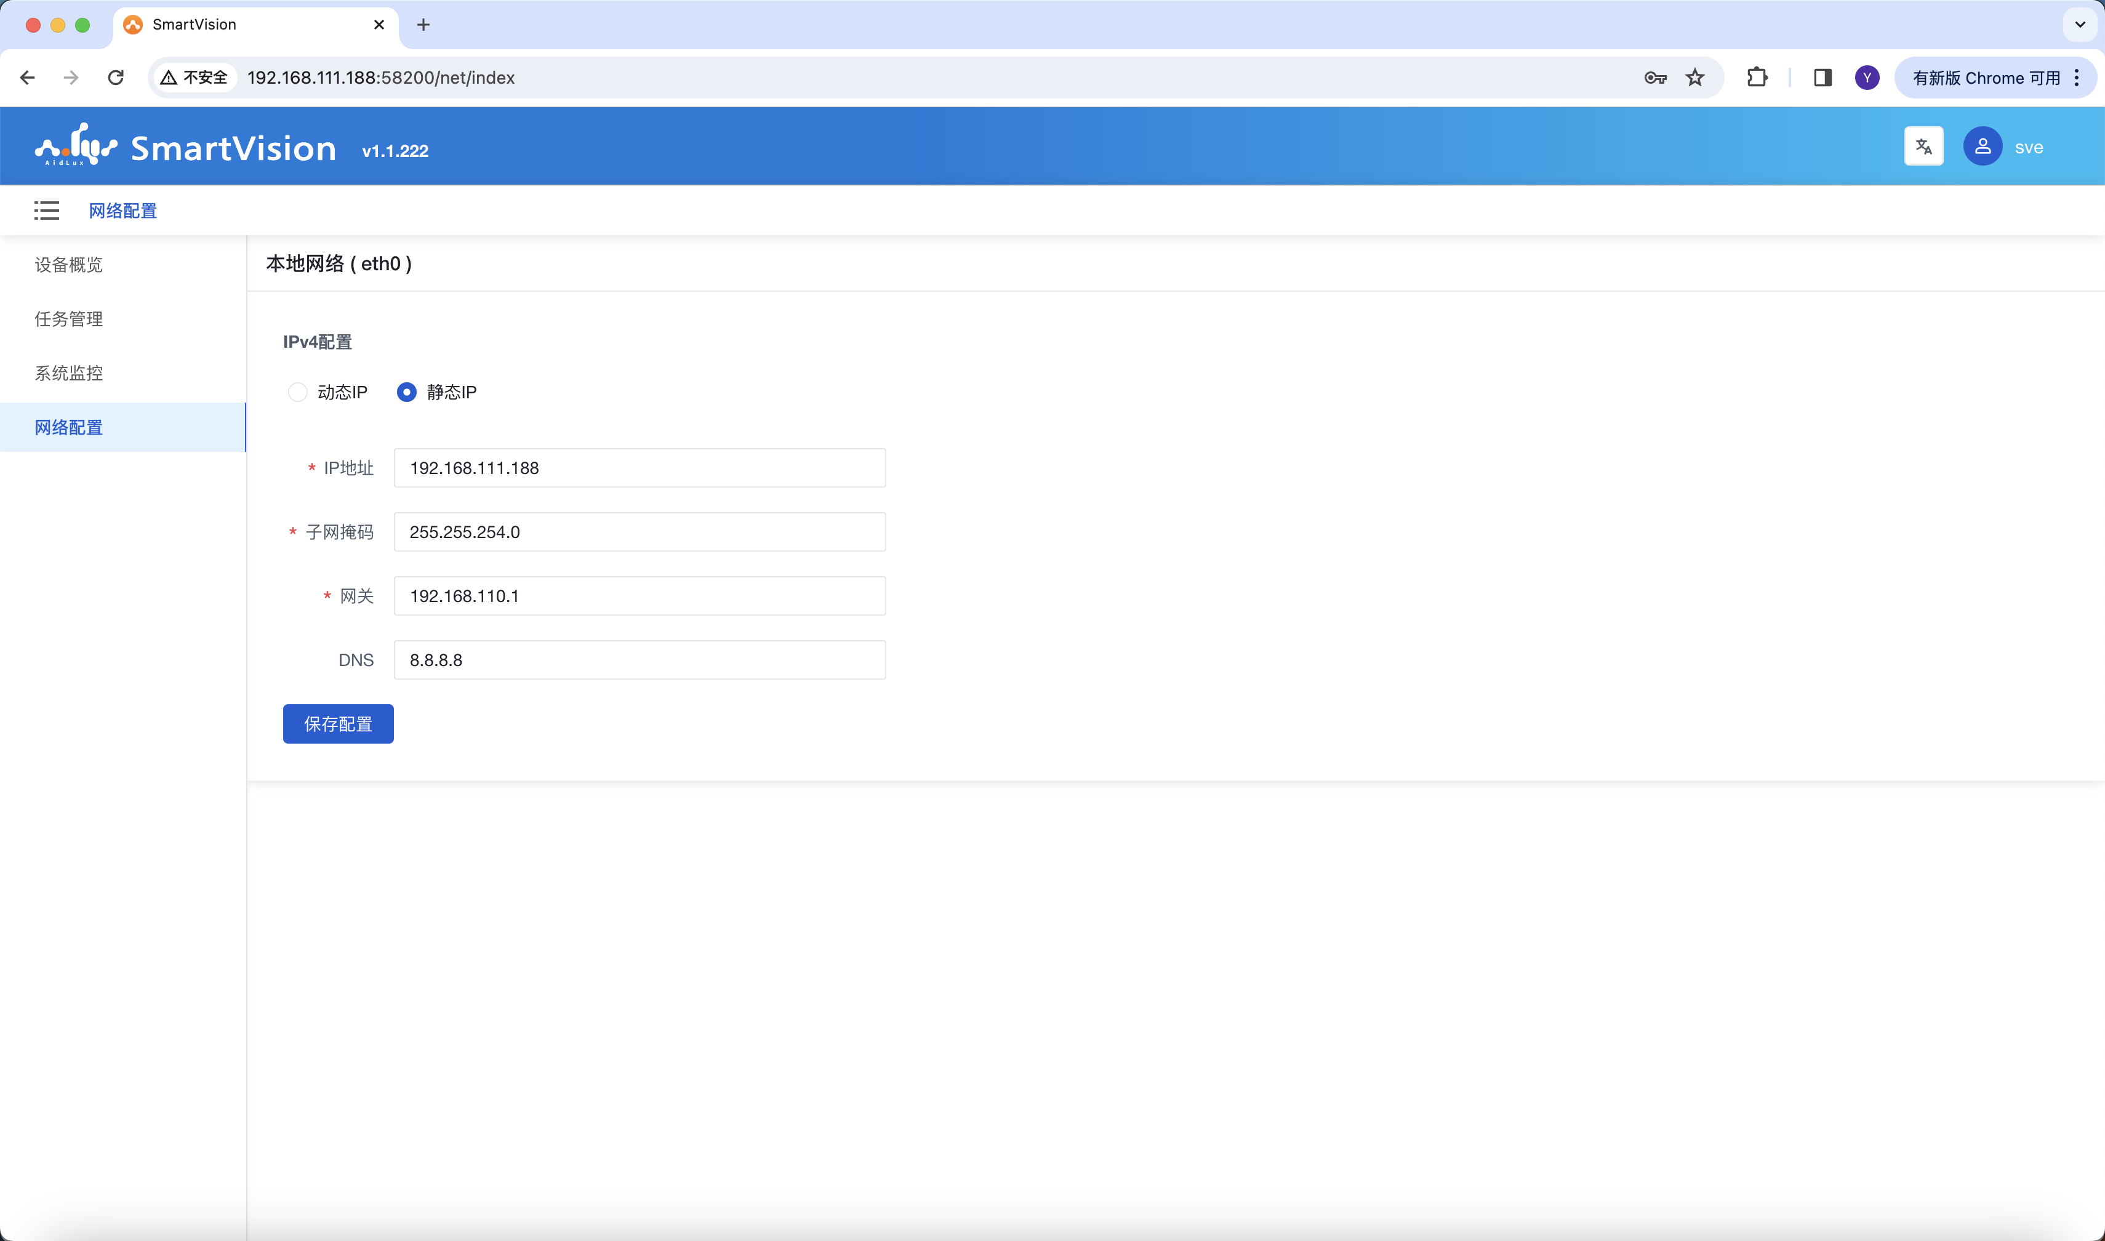Focus the IP地址 input field
This screenshot has width=2105, height=1241.
(x=640, y=468)
